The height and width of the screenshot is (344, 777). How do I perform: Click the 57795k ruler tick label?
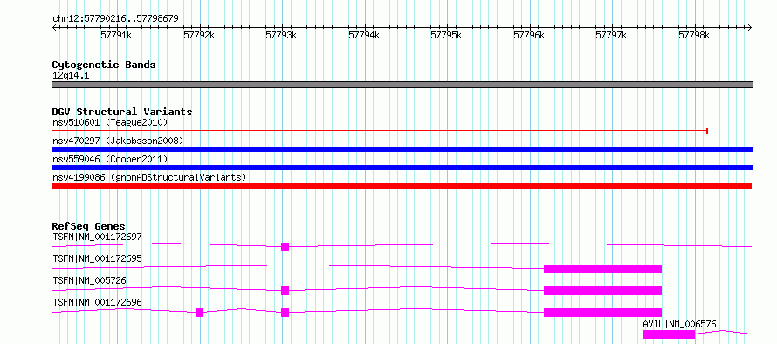[446, 35]
